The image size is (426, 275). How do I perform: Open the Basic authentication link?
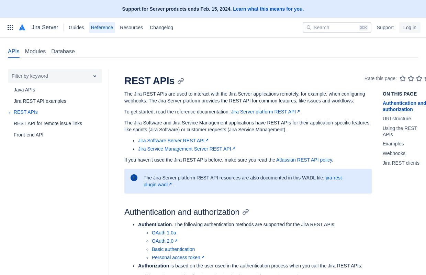173,249
